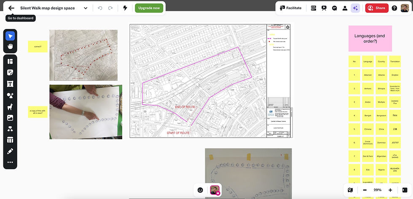Select the 'Arabic' sticky note
Image resolution: width=413 pixels, height=199 pixels.
tap(367, 102)
